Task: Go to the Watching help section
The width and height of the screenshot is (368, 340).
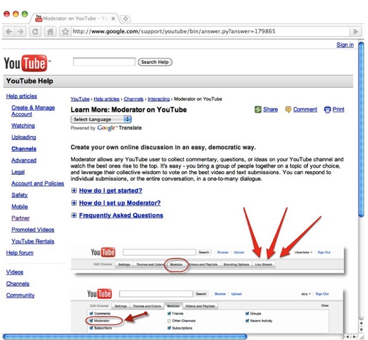Action: pos(23,126)
